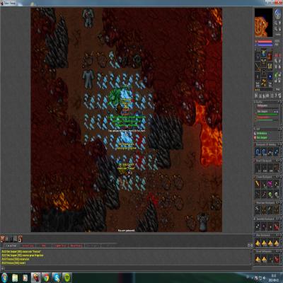The image size is (283, 283).
Task: Open the minimap view
Action: click(x=264, y=23)
